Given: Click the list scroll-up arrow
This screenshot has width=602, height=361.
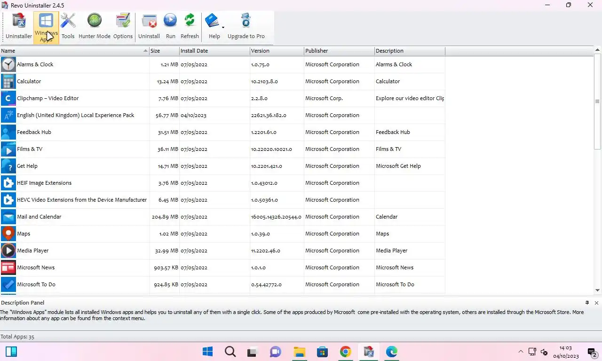Looking at the screenshot, I should pyautogui.click(x=598, y=50).
